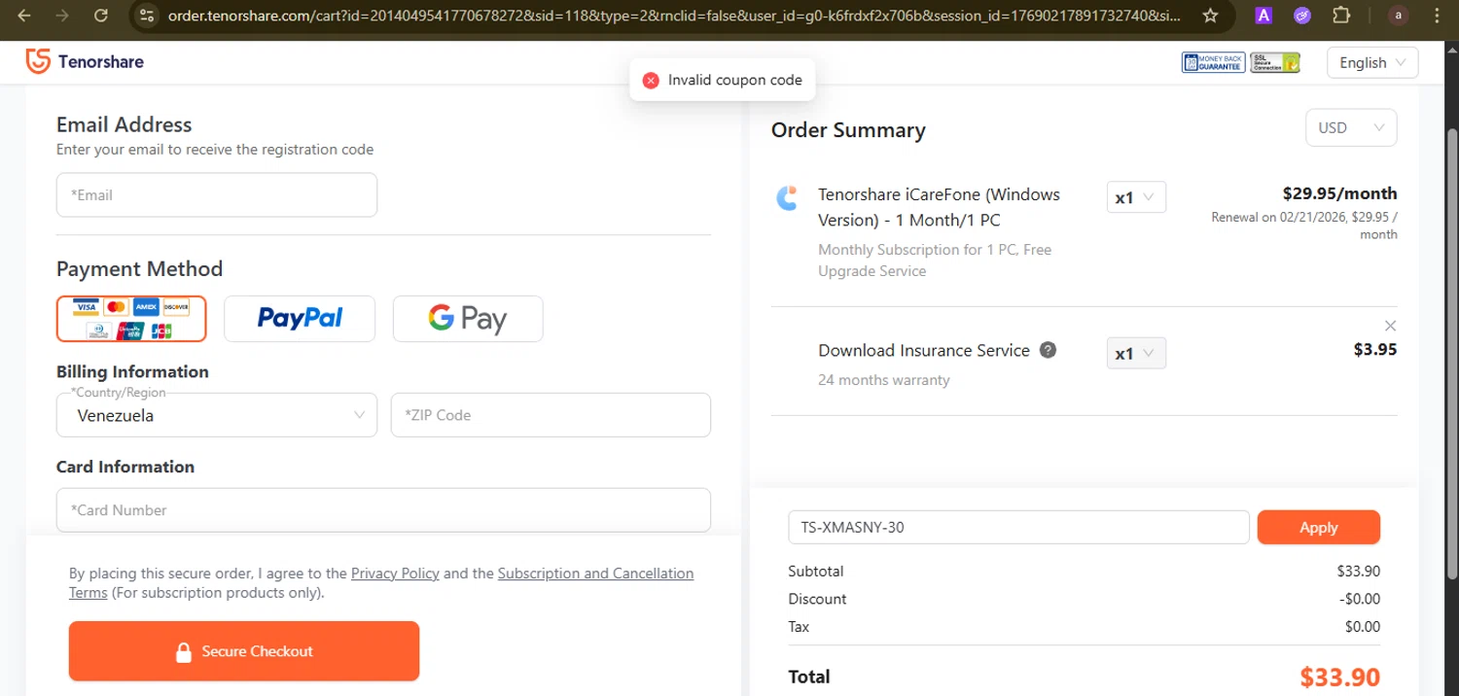The height and width of the screenshot is (696, 1459).
Task: Select PayPal payment method
Action: 300,319
